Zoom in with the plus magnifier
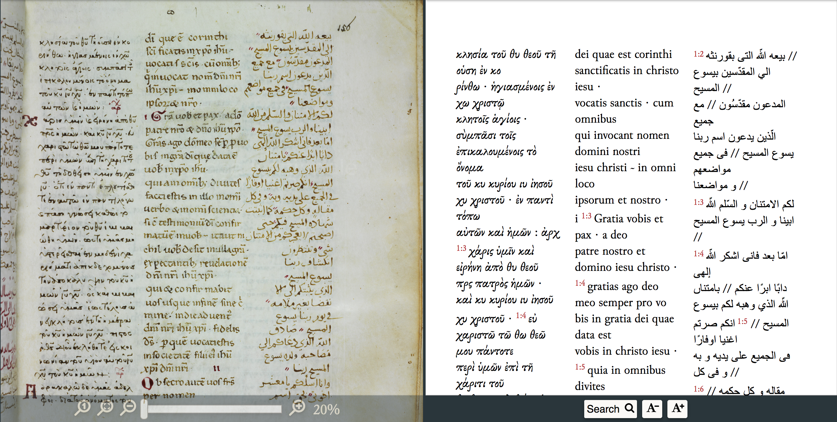This screenshot has width=837, height=422. [297, 408]
